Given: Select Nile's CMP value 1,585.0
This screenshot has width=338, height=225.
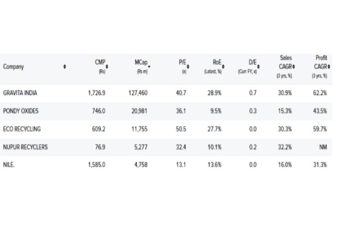Looking at the screenshot, I should click(96, 164).
